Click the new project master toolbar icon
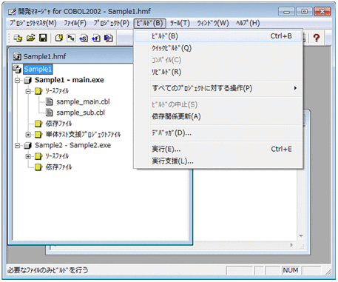The image size is (338, 282). [x=18, y=38]
